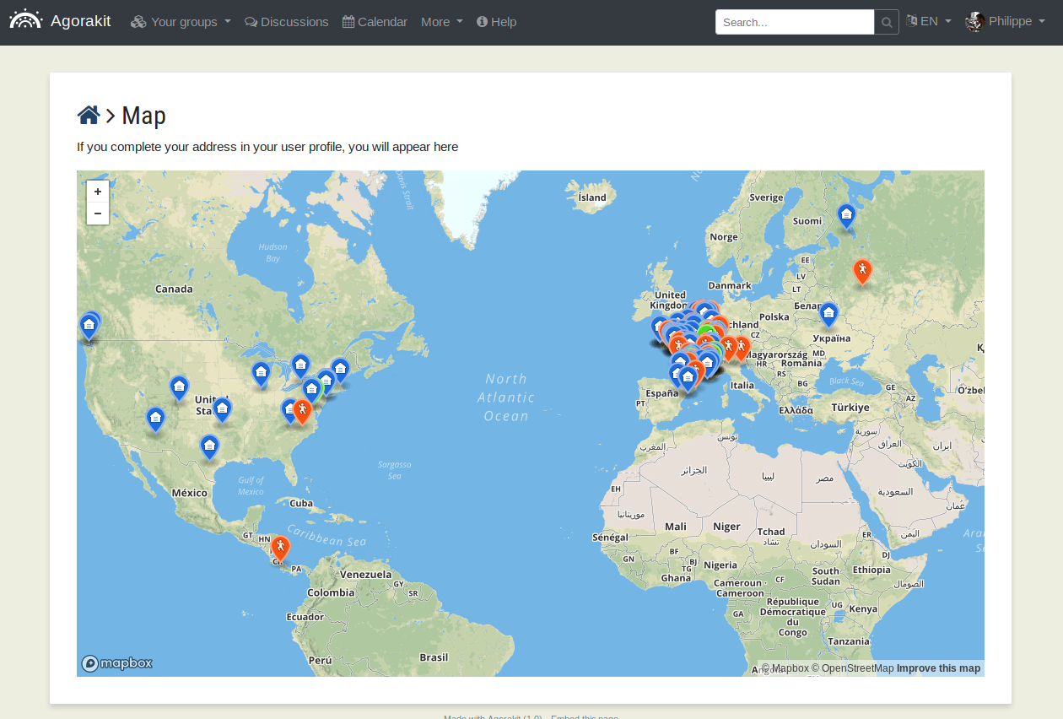Click the home icon in breadcrumb
The height and width of the screenshot is (719, 1063).
tap(89, 115)
